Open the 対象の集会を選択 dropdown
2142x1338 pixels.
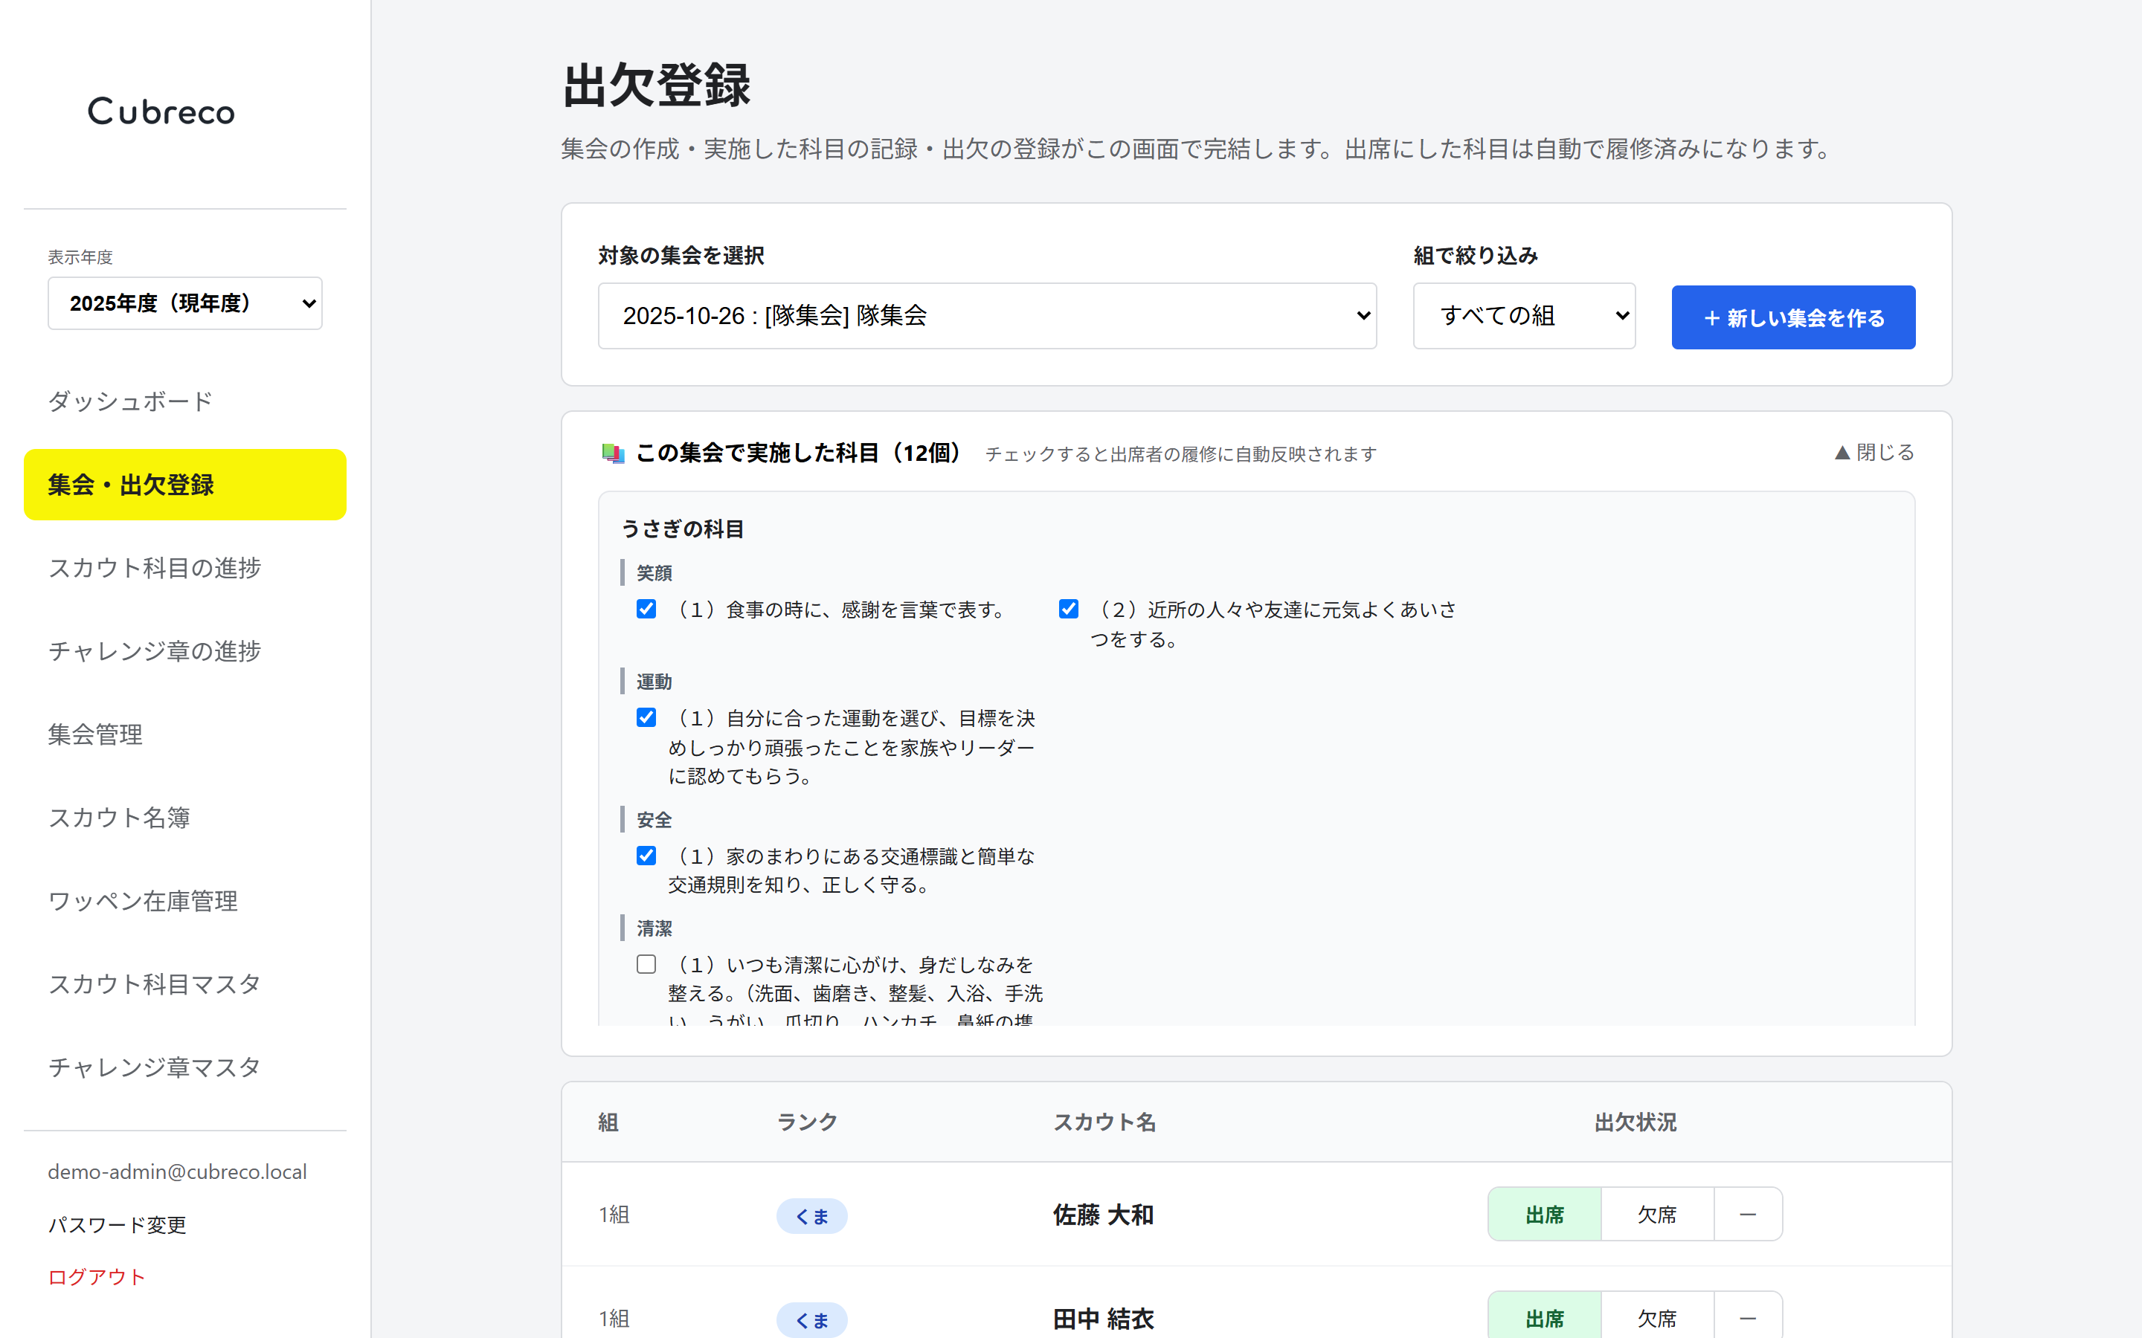tap(987, 316)
